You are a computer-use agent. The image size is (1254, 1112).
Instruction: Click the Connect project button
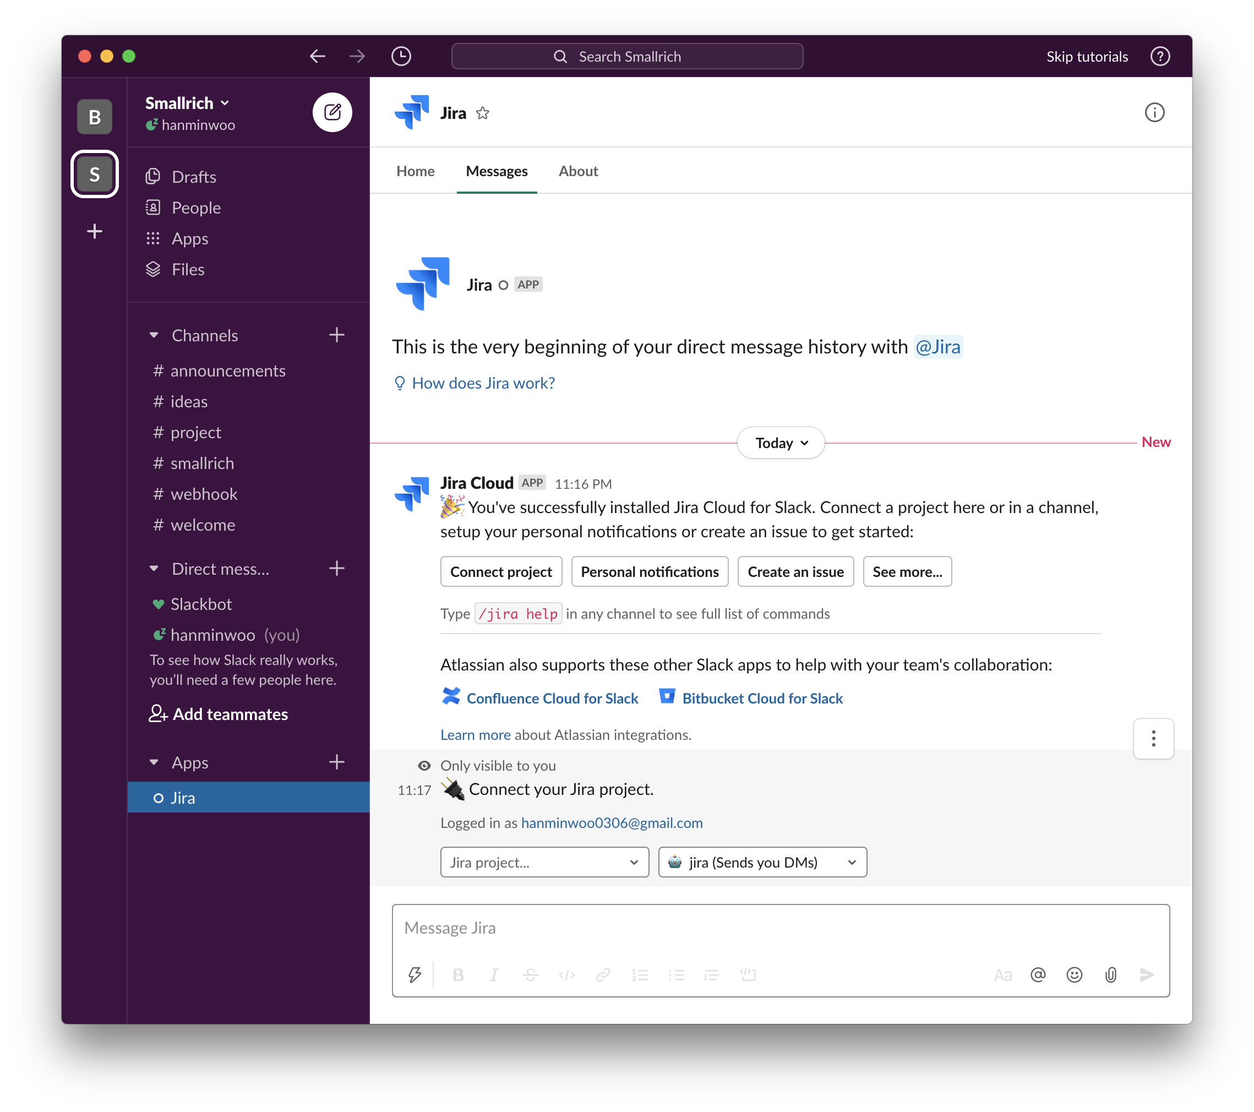pos(500,571)
